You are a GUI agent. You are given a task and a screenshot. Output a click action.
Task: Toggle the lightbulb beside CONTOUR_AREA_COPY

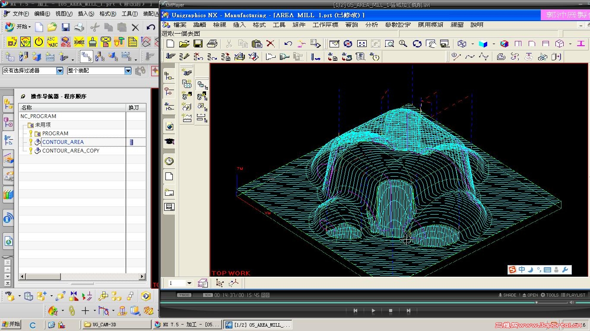click(31, 151)
